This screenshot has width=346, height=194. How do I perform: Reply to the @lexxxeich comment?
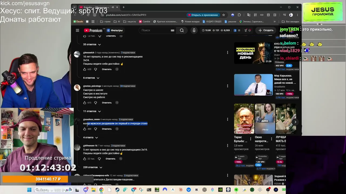[107, 69]
